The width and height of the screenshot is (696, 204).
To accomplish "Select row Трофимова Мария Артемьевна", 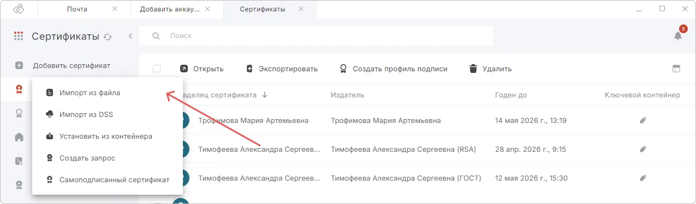I will (x=418, y=120).
